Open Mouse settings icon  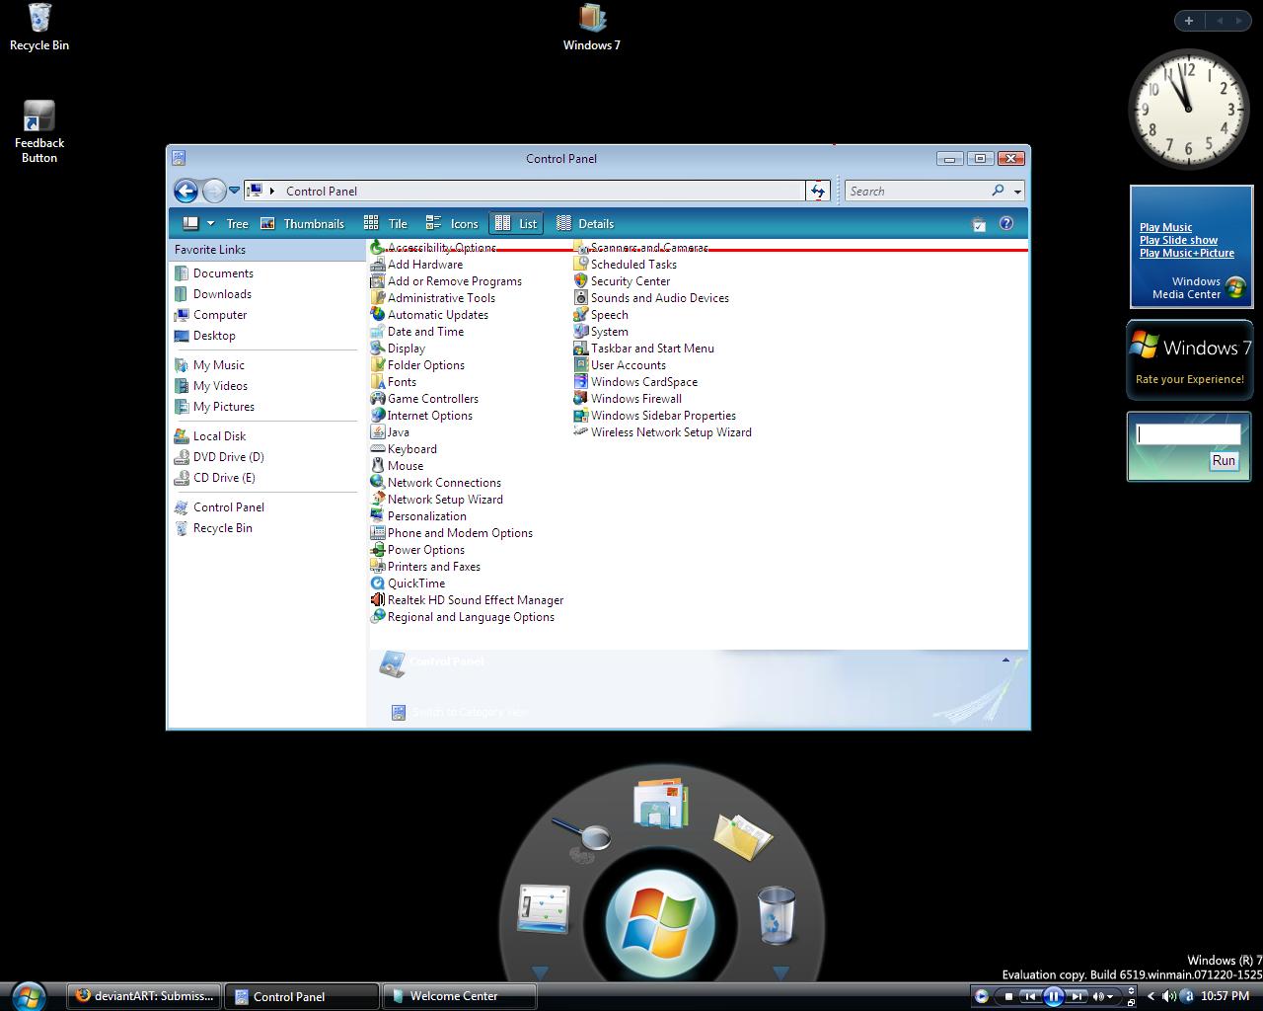coord(378,466)
